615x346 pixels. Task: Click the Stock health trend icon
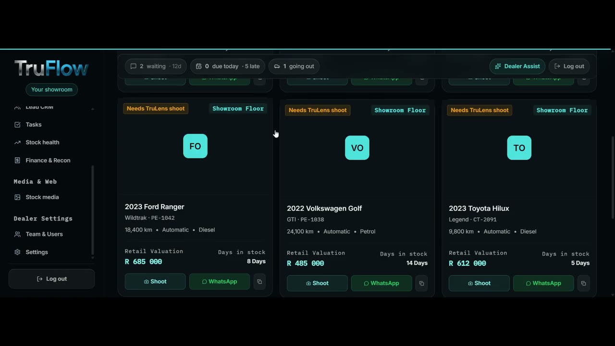18,142
